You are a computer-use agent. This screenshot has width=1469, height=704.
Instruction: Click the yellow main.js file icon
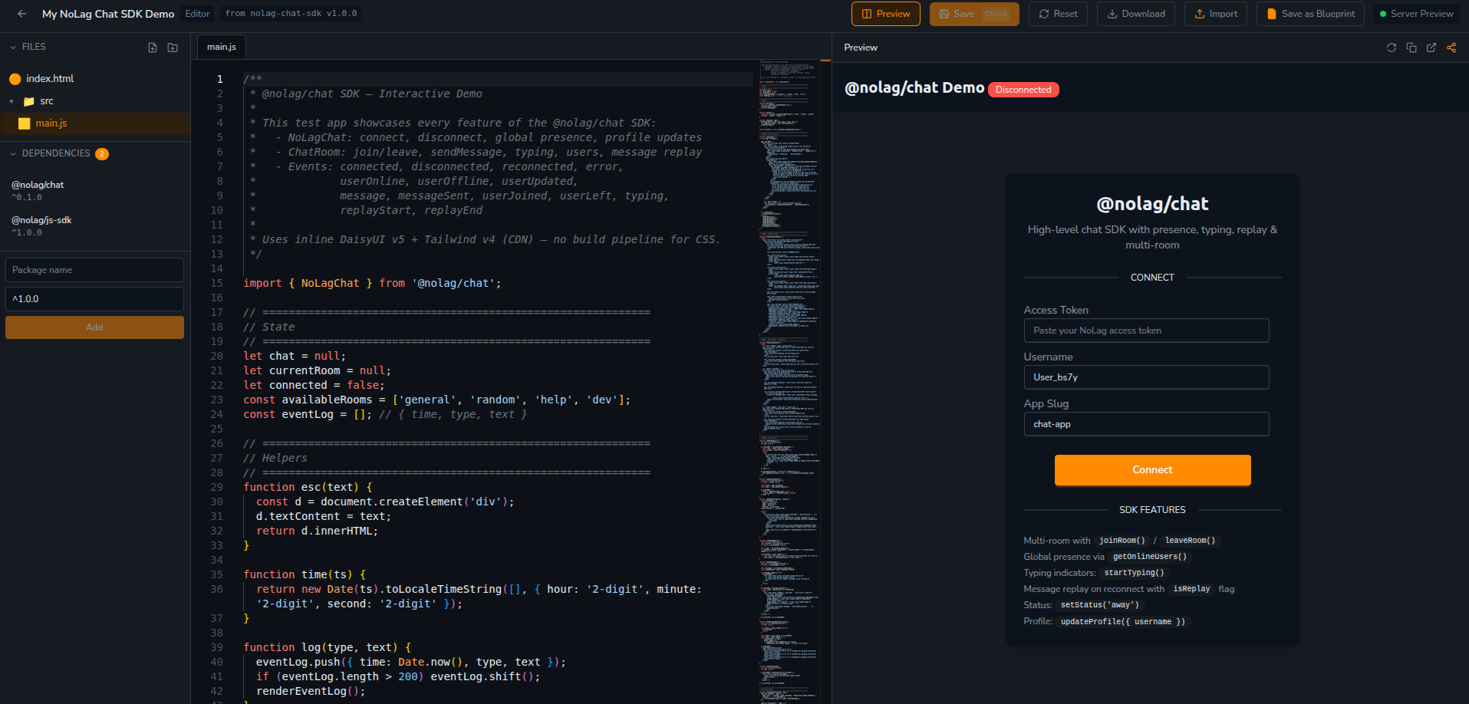[x=24, y=123]
